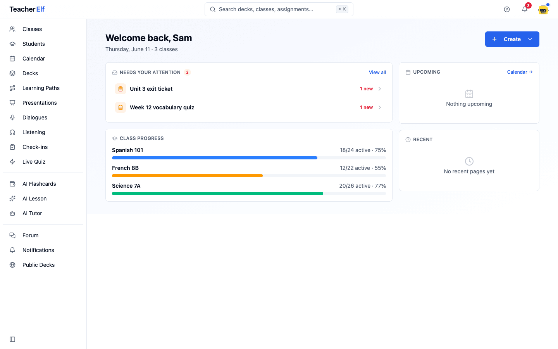Click the Live Quiz lightning bolt icon

pos(12,162)
